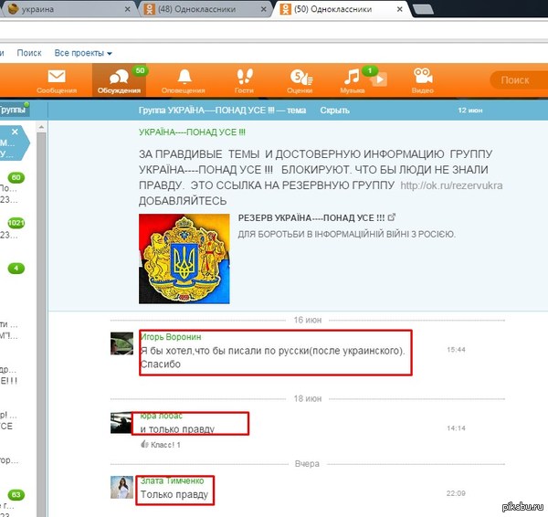Switch to the (48) Одноклассники browser tab
548x517 pixels.
201,9
